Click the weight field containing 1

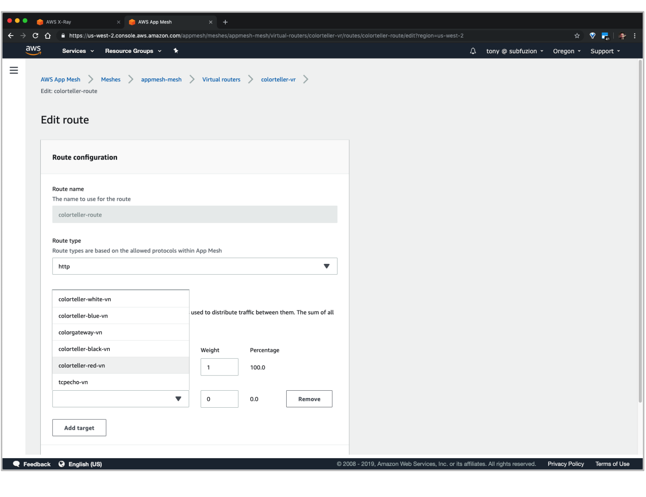[219, 367]
